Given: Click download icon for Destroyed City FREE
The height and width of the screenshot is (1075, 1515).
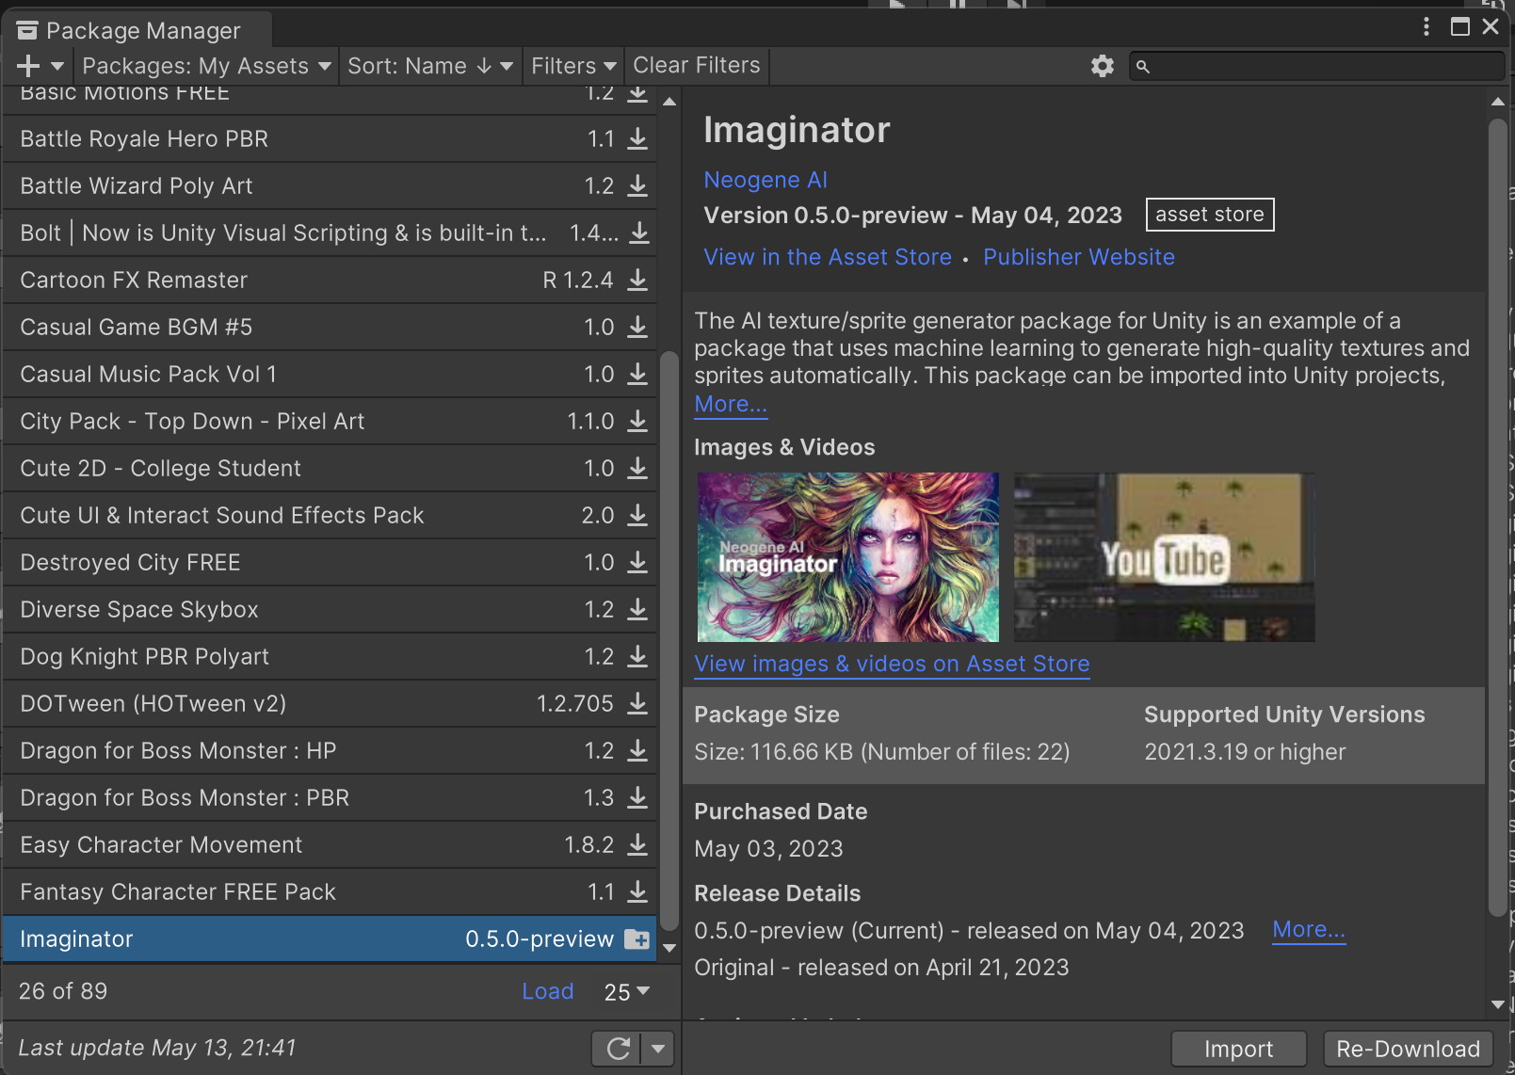Looking at the screenshot, I should [637, 562].
